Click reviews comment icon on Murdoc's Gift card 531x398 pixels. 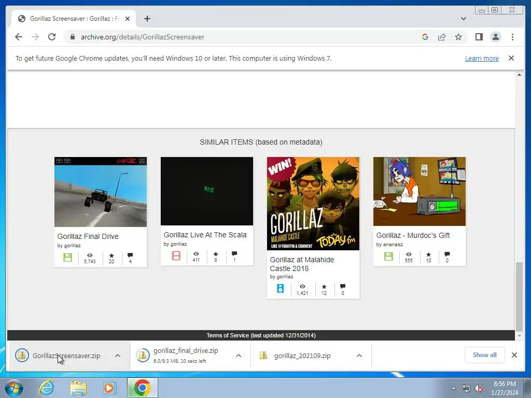tap(447, 254)
